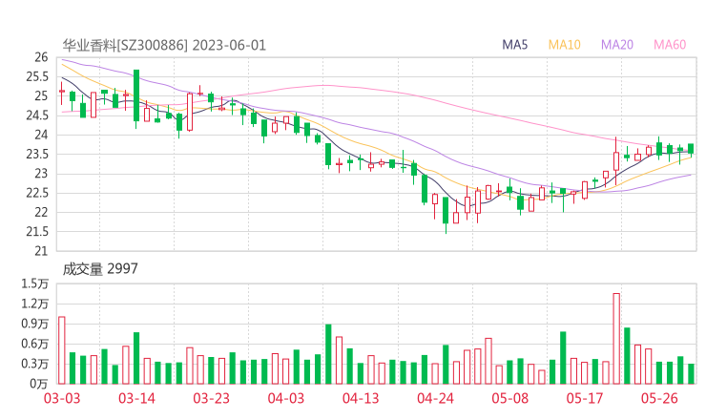Click the 1.2万 volume axis label

tap(34, 304)
